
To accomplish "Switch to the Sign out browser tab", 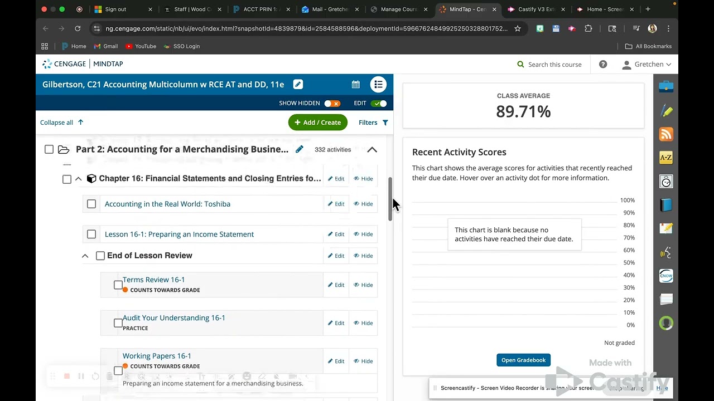I will point(123,9).
